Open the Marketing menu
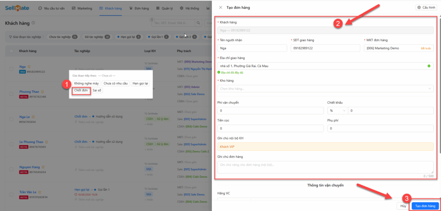 (x=82, y=9)
